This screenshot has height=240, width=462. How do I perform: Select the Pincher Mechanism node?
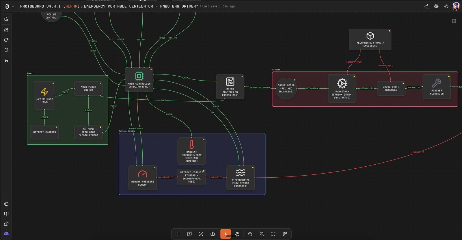437,87
